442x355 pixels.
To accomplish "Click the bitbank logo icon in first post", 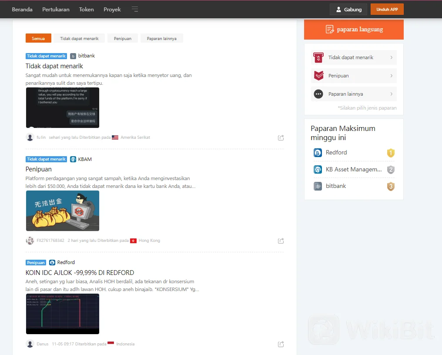I will click(x=73, y=56).
